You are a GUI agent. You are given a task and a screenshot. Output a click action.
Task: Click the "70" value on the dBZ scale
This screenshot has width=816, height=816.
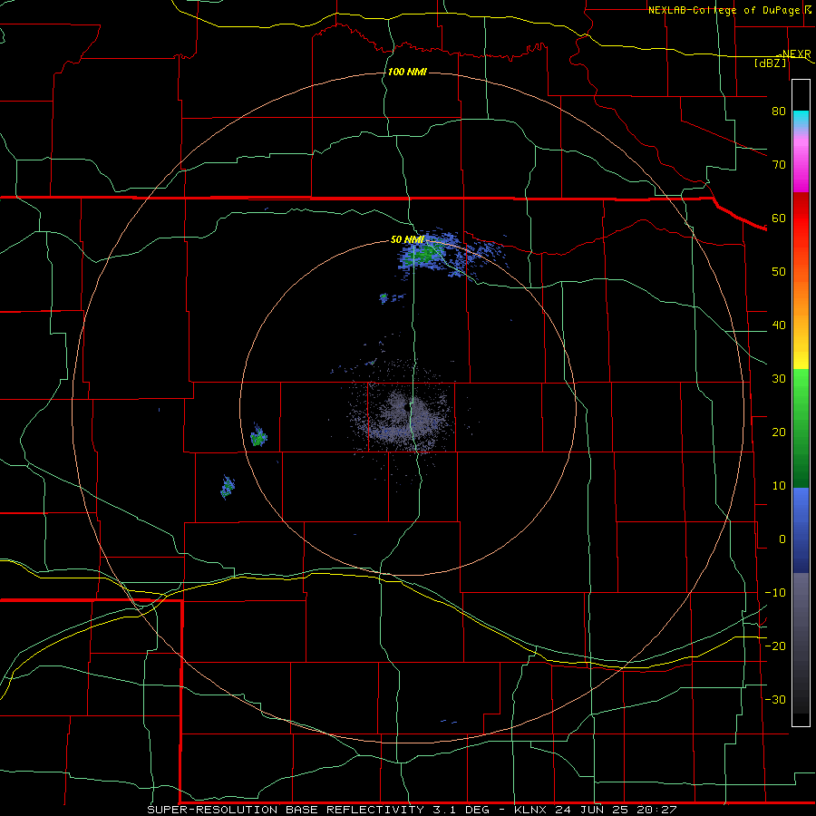[x=779, y=165]
